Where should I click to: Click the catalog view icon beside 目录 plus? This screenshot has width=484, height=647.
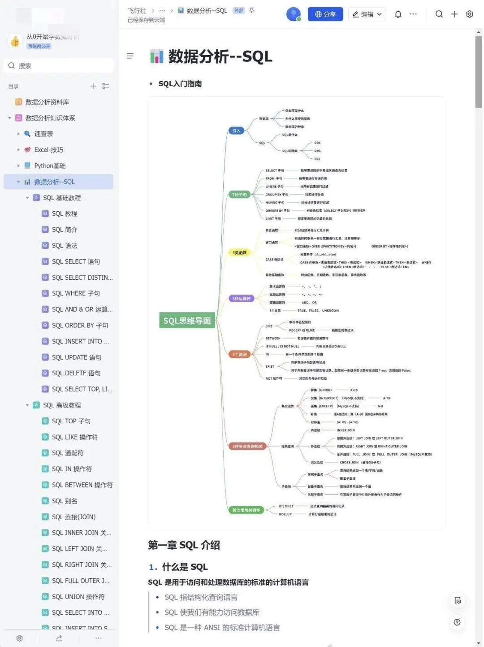tap(106, 86)
